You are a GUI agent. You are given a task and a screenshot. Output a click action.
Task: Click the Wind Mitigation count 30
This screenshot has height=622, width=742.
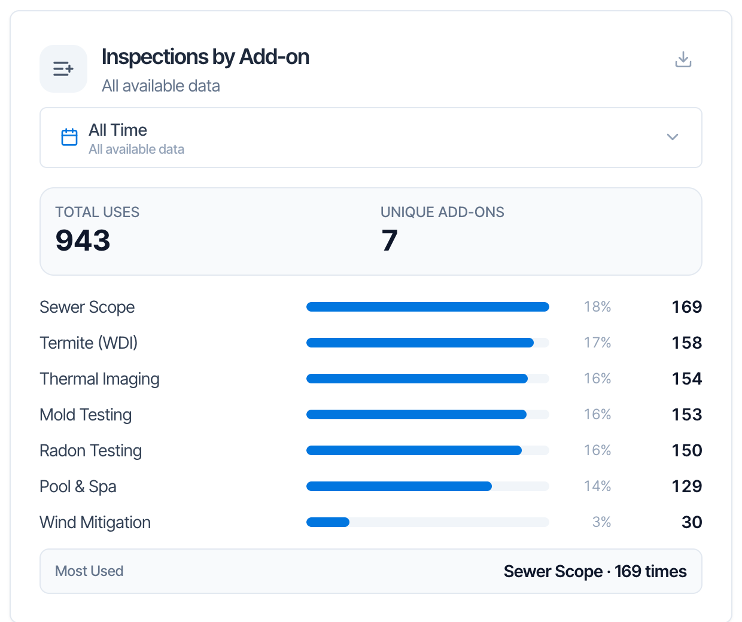click(692, 522)
